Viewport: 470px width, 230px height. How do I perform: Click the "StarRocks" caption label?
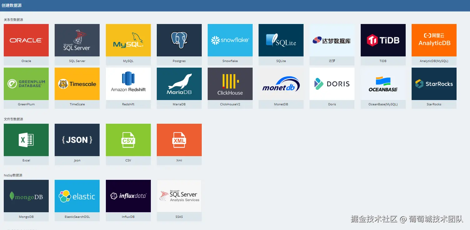(x=434, y=104)
